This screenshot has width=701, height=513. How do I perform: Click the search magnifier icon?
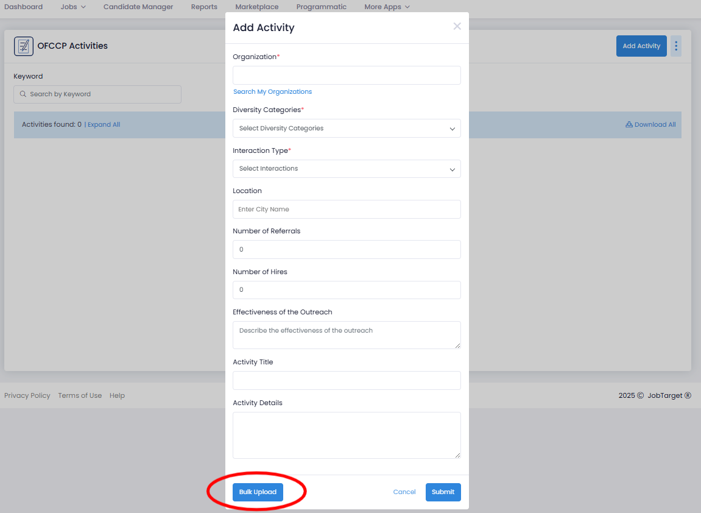[x=23, y=94]
